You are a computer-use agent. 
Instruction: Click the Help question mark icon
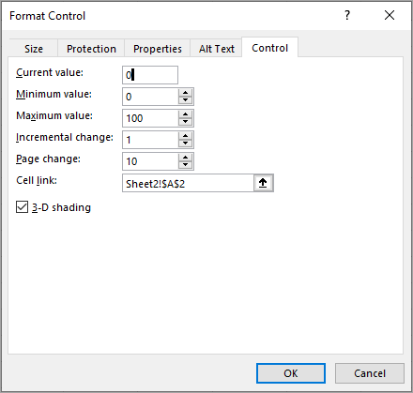click(x=347, y=15)
